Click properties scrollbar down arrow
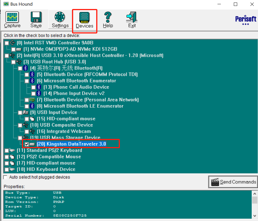 pos(255,216)
